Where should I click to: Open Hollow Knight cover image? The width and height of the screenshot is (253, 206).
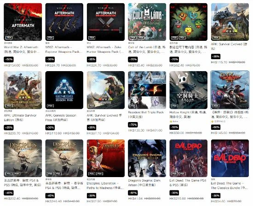(x=189, y=90)
